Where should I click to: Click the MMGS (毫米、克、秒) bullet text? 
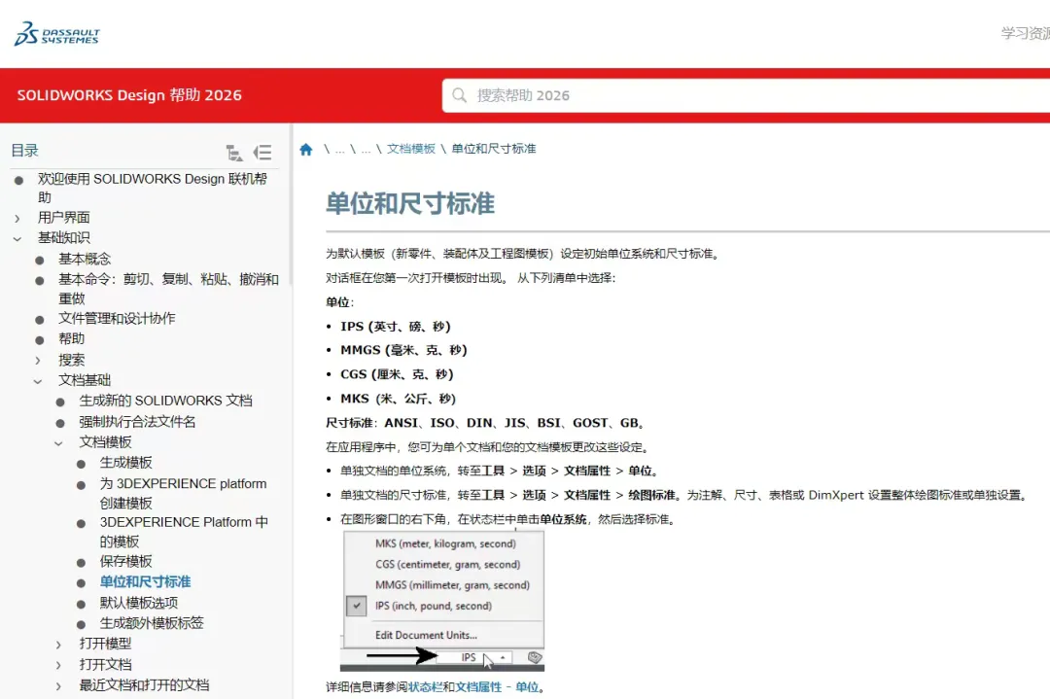[x=403, y=350]
